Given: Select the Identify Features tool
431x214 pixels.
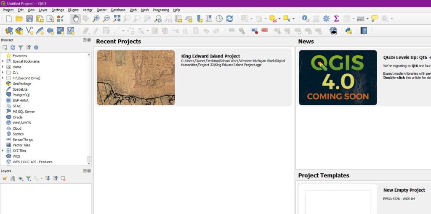Looking at the screenshot, I should pos(306,18).
